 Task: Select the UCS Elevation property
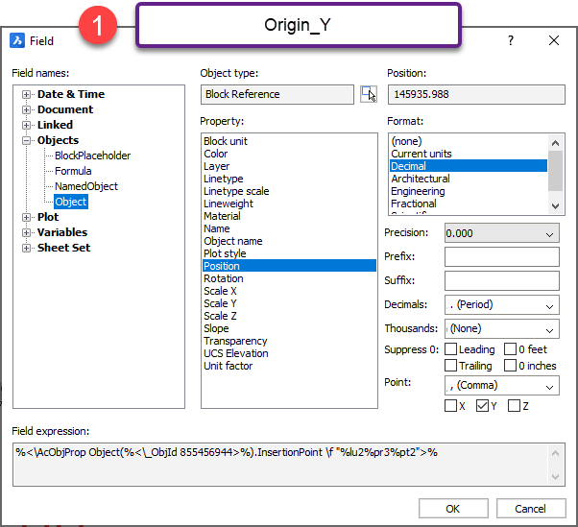[289, 353]
